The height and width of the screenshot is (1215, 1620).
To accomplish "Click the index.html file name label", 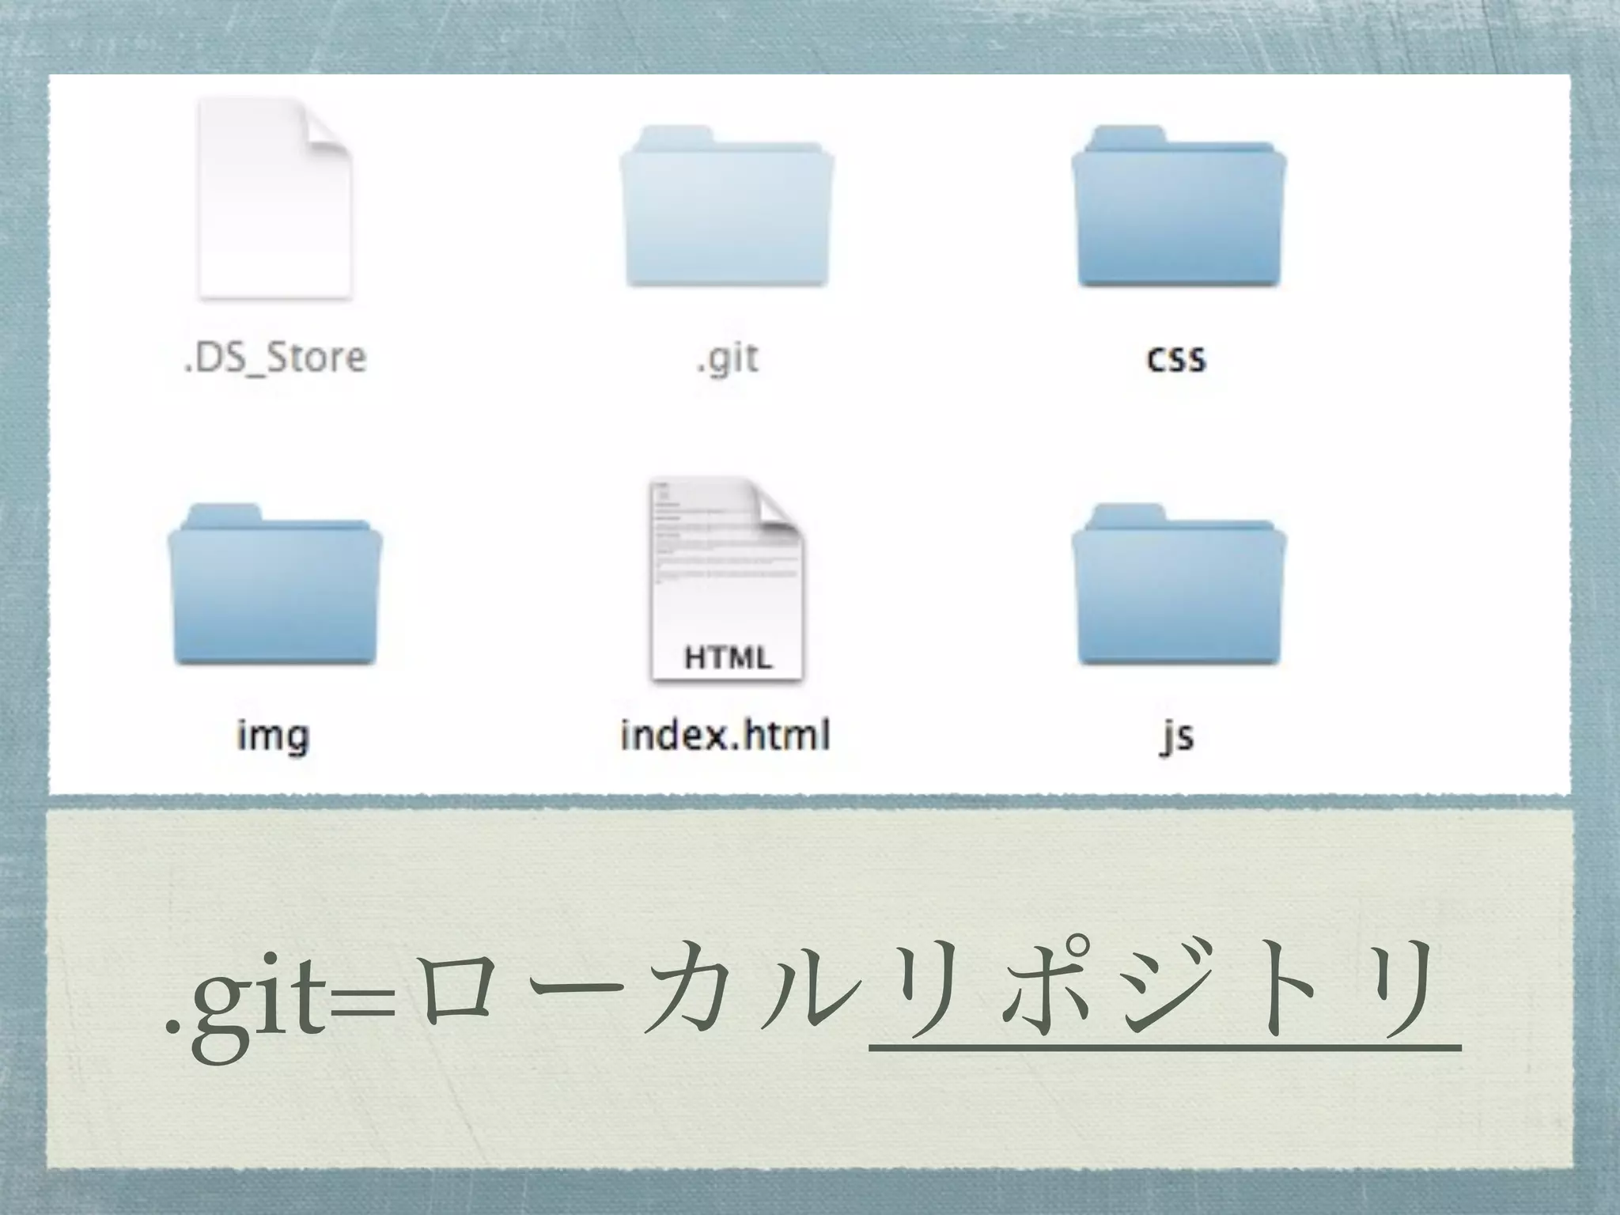I will tap(725, 735).
